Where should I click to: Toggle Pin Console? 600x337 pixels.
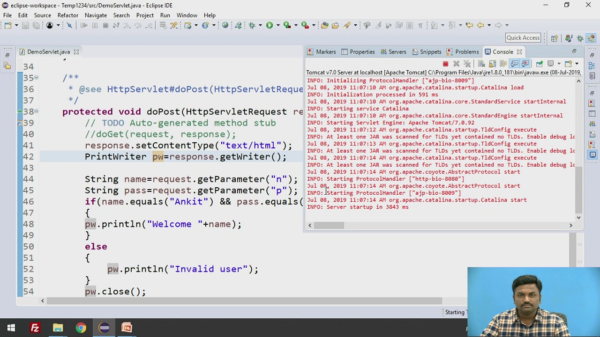(x=540, y=64)
